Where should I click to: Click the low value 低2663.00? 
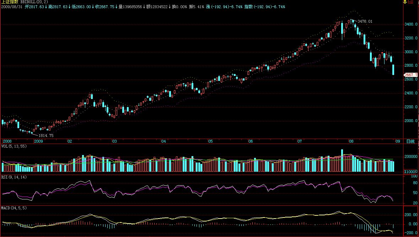click(x=81, y=7)
